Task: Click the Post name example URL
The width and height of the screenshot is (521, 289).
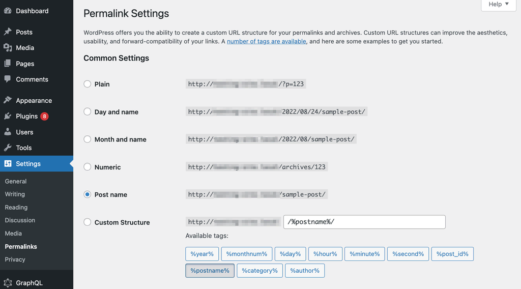Action: point(257,194)
